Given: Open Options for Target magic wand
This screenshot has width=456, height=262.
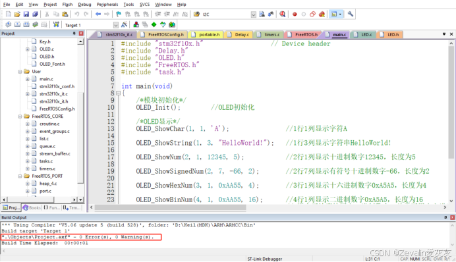Looking at the screenshot, I should 124,25.
